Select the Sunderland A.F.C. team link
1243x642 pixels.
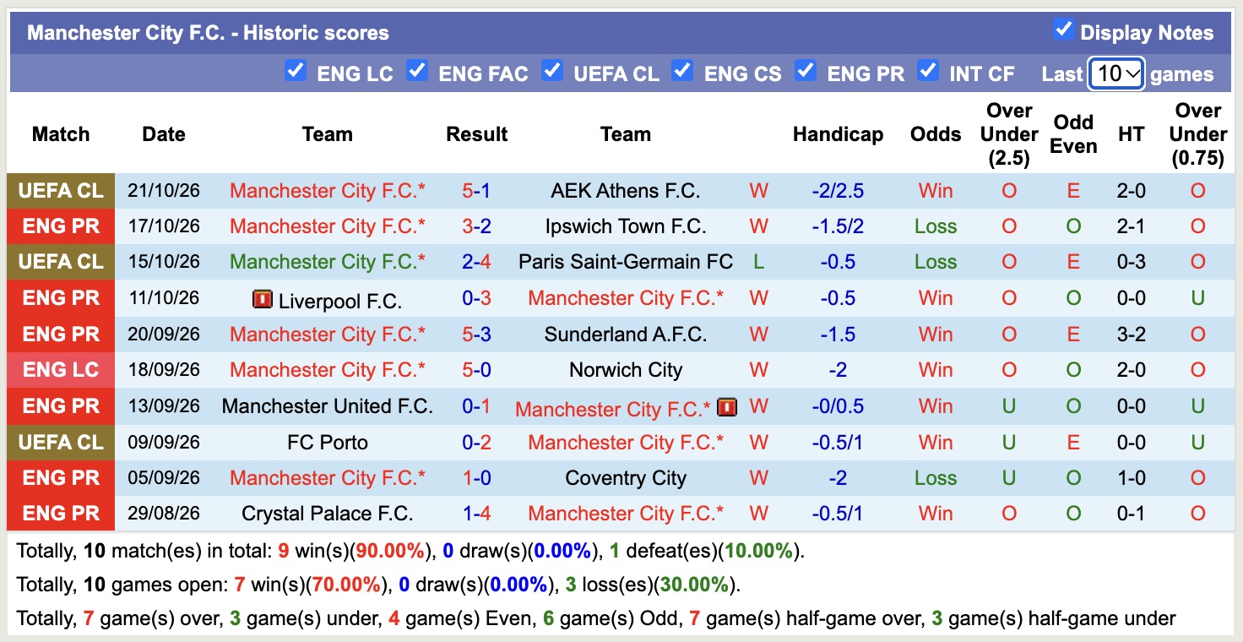[626, 335]
